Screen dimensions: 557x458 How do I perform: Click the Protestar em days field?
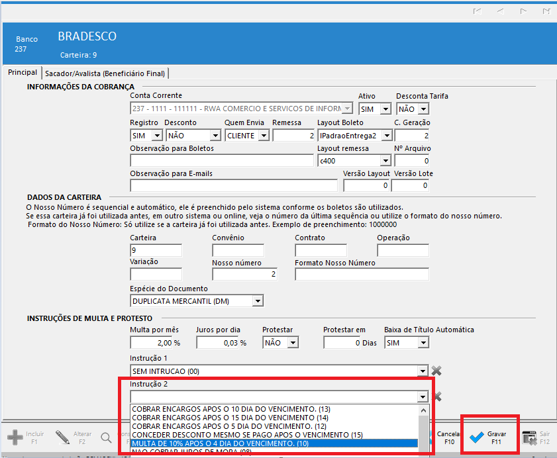(342, 343)
